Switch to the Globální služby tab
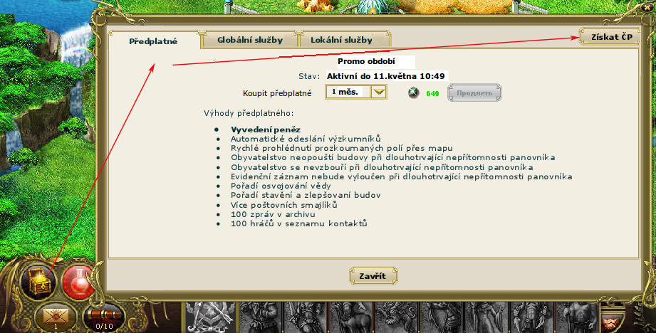This screenshot has height=333, width=656. tap(250, 40)
